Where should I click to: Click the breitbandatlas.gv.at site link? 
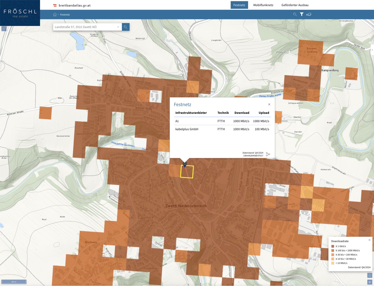pos(74,5)
